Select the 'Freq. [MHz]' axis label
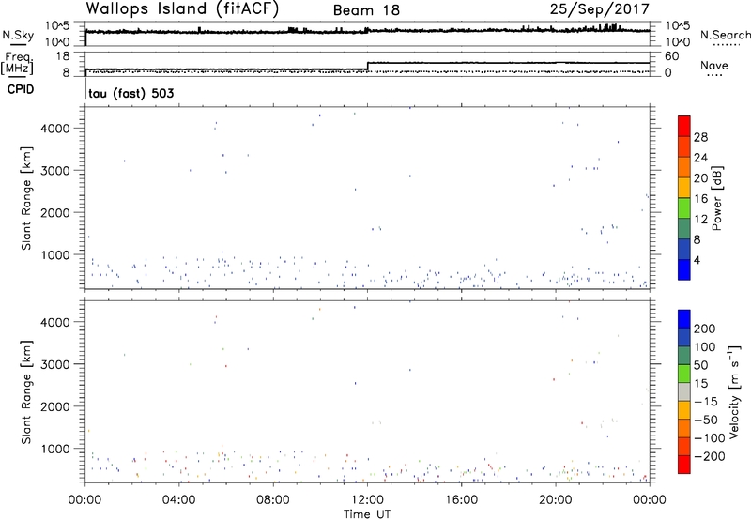This screenshot has height=520, width=751. [x=17, y=63]
